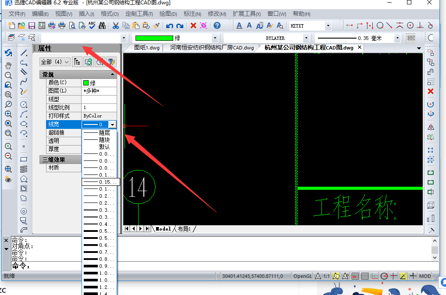Toggle object snap in status bar

point(394,276)
